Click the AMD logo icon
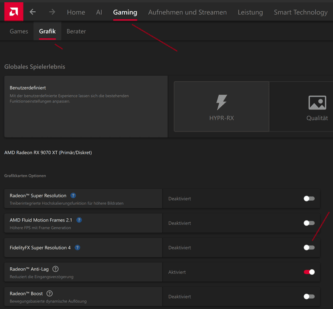 click(14, 12)
